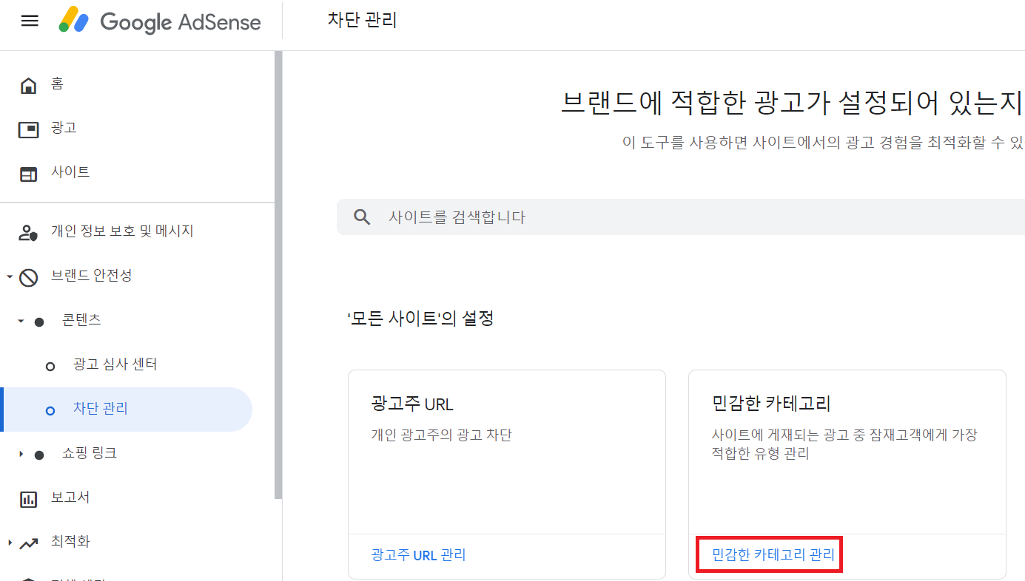The height and width of the screenshot is (581, 1025).
Task: Click the sidebar vertical scrollbar
Action: click(x=278, y=275)
